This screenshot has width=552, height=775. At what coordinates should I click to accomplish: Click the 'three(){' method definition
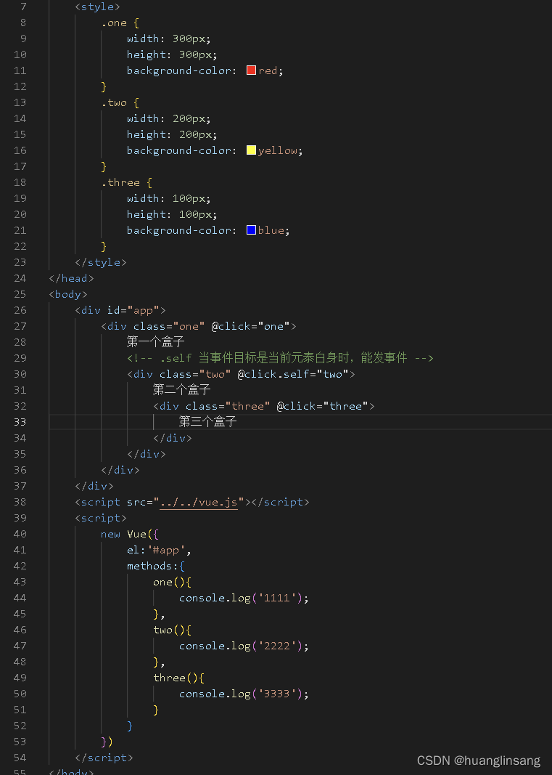[x=178, y=678]
